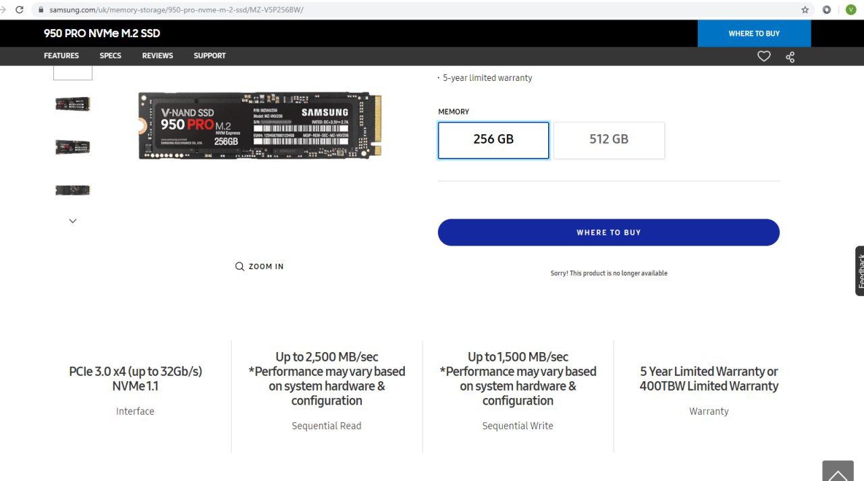View site security padlock info
Viewport: 864px width, 481px height.
coord(41,10)
